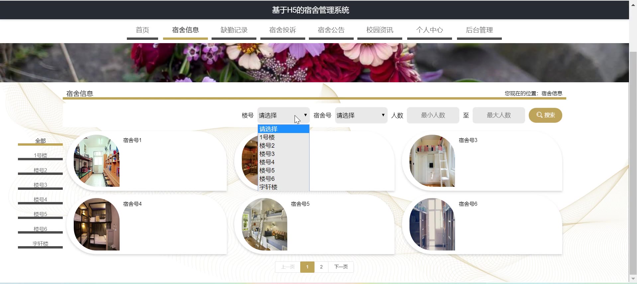Choose 楼号2 from the dropdown list
The height and width of the screenshot is (284, 637).
[283, 145]
